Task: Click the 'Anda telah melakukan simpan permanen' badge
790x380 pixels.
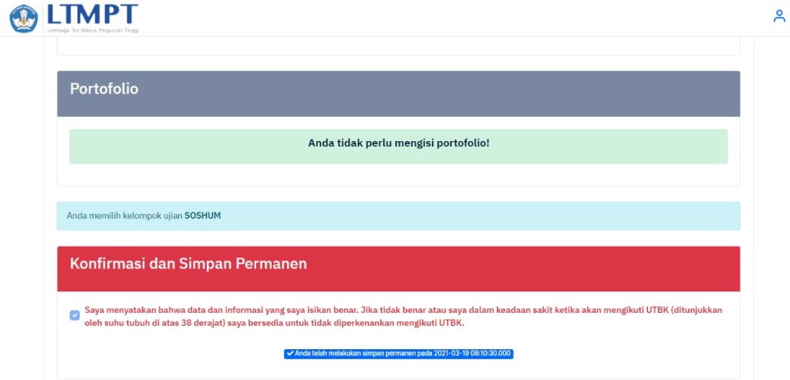Action: tap(398, 354)
